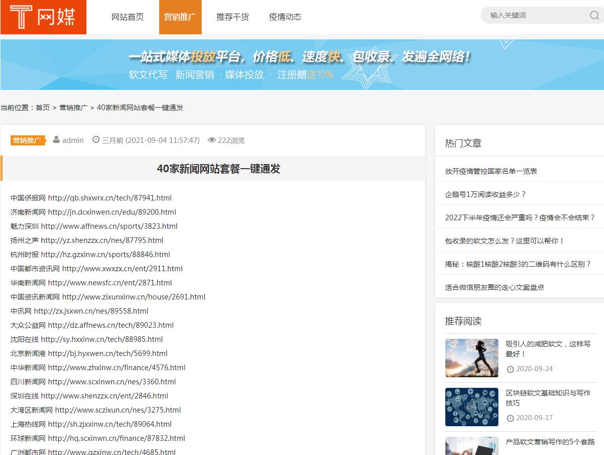Click the 推荐阅读 section heading

click(463, 321)
